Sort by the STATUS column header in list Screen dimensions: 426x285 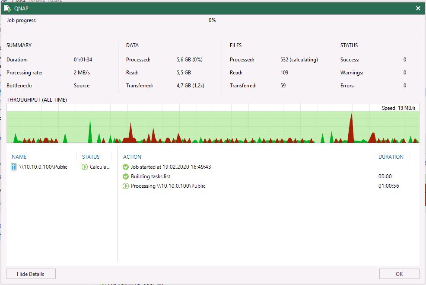tap(91, 157)
